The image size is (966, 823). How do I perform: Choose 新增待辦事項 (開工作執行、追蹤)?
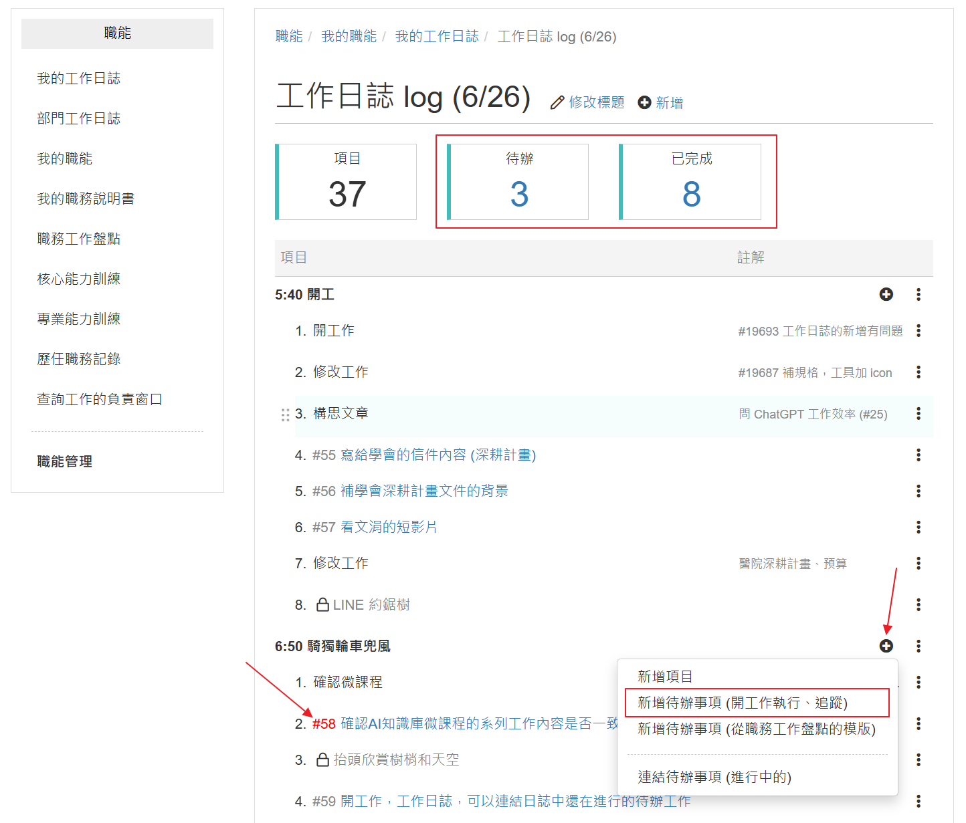tap(743, 703)
